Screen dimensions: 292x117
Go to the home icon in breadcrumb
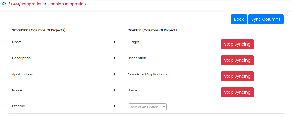click(4, 4)
